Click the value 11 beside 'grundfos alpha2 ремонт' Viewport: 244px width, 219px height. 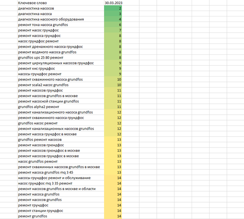[x=113, y=107]
